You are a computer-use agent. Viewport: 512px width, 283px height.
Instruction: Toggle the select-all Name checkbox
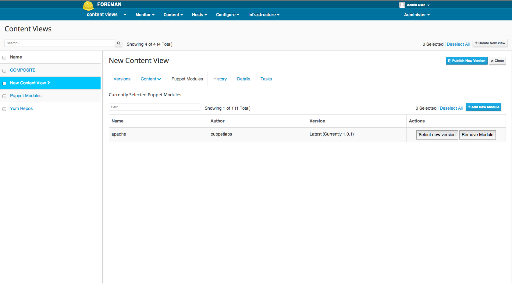(x=4, y=58)
